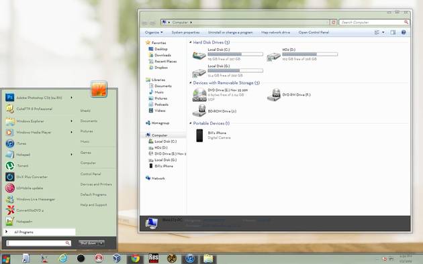Collapse Devices with Removable Storage group

(191, 83)
